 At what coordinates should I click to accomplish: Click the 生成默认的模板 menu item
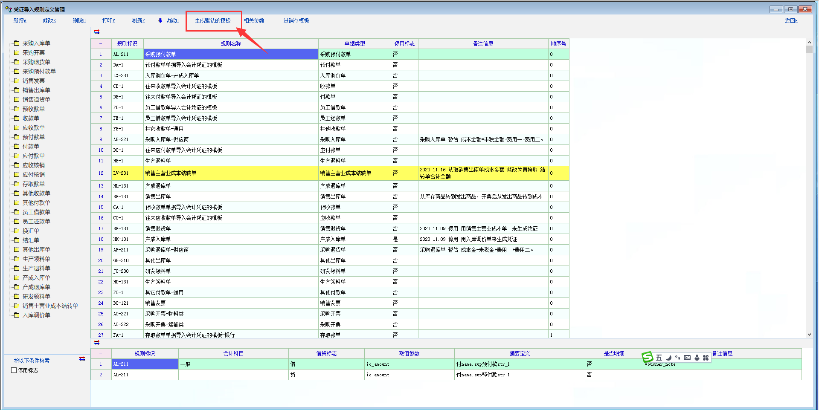[212, 20]
